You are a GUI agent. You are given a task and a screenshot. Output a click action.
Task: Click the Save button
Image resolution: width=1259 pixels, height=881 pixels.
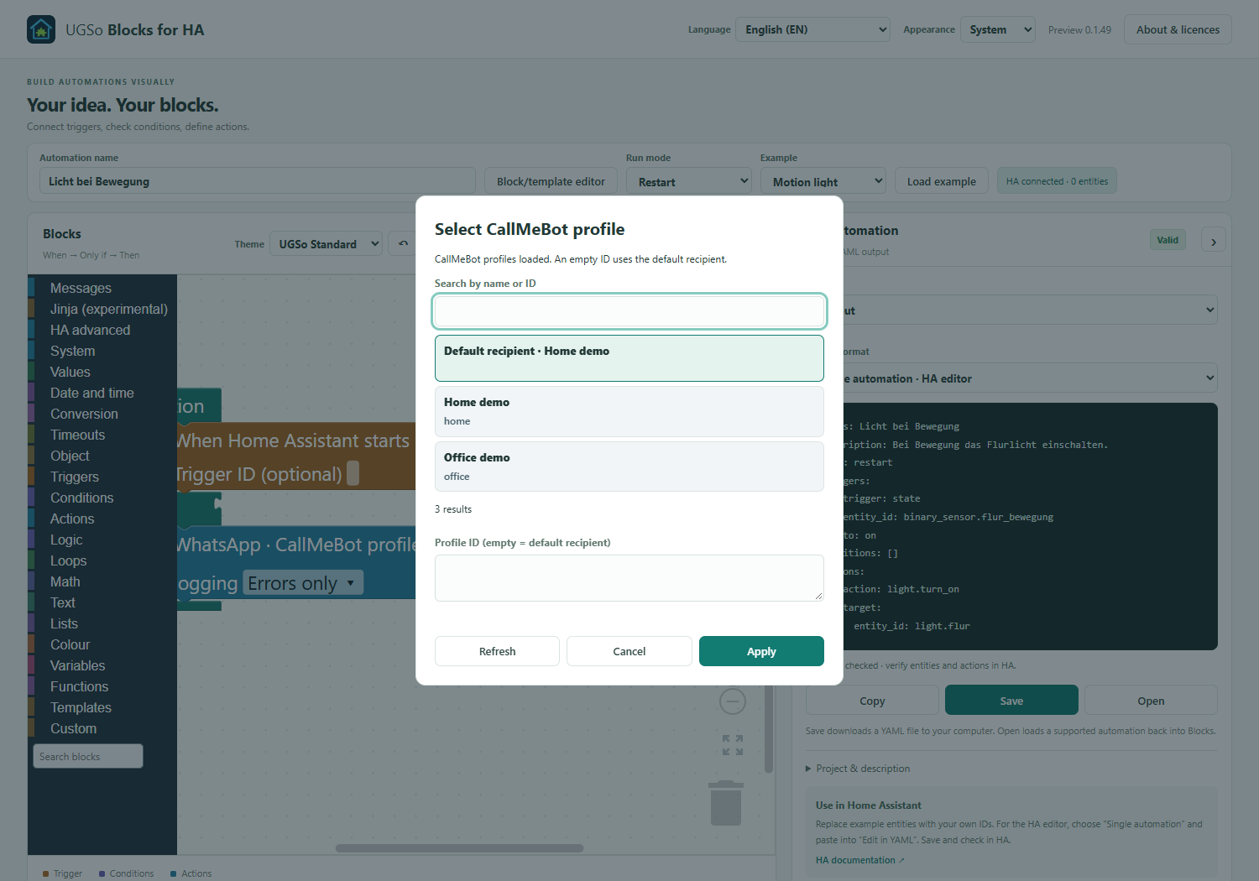1011,701
